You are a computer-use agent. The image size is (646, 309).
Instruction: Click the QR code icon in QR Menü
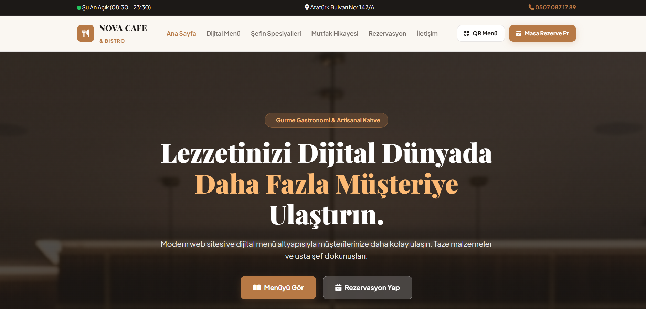tap(467, 33)
